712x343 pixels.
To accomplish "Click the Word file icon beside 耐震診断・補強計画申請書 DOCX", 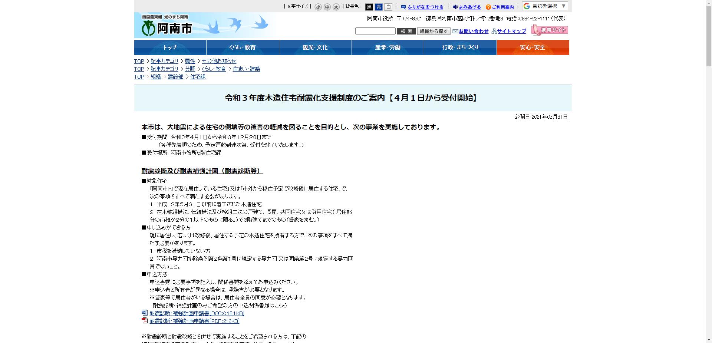I will pyautogui.click(x=145, y=313).
